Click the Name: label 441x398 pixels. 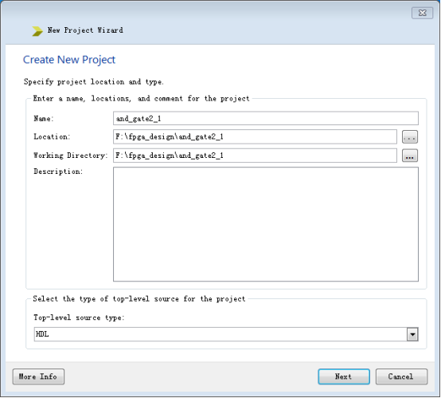point(43,119)
